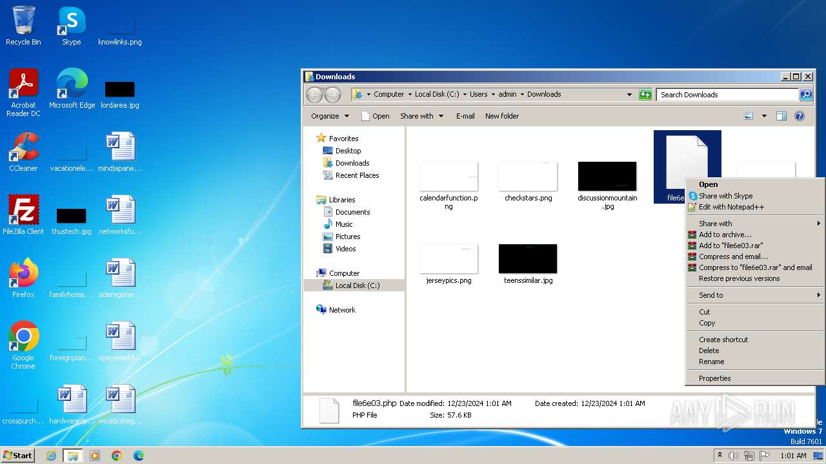The width and height of the screenshot is (826, 464).
Task: Click Edge icon in taskbar
Action: [x=138, y=456]
